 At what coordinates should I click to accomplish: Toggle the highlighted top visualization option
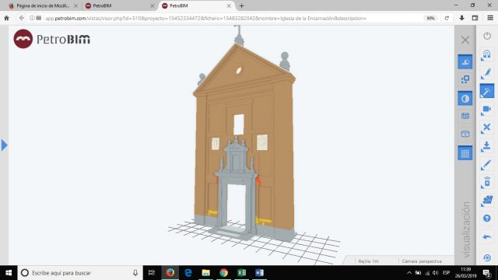pyautogui.click(x=465, y=62)
